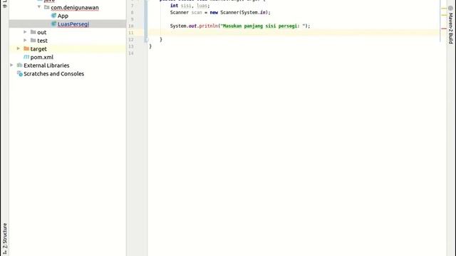Expand the test folder
Image resolution: width=456 pixels, height=256 pixels.
[x=25, y=40]
